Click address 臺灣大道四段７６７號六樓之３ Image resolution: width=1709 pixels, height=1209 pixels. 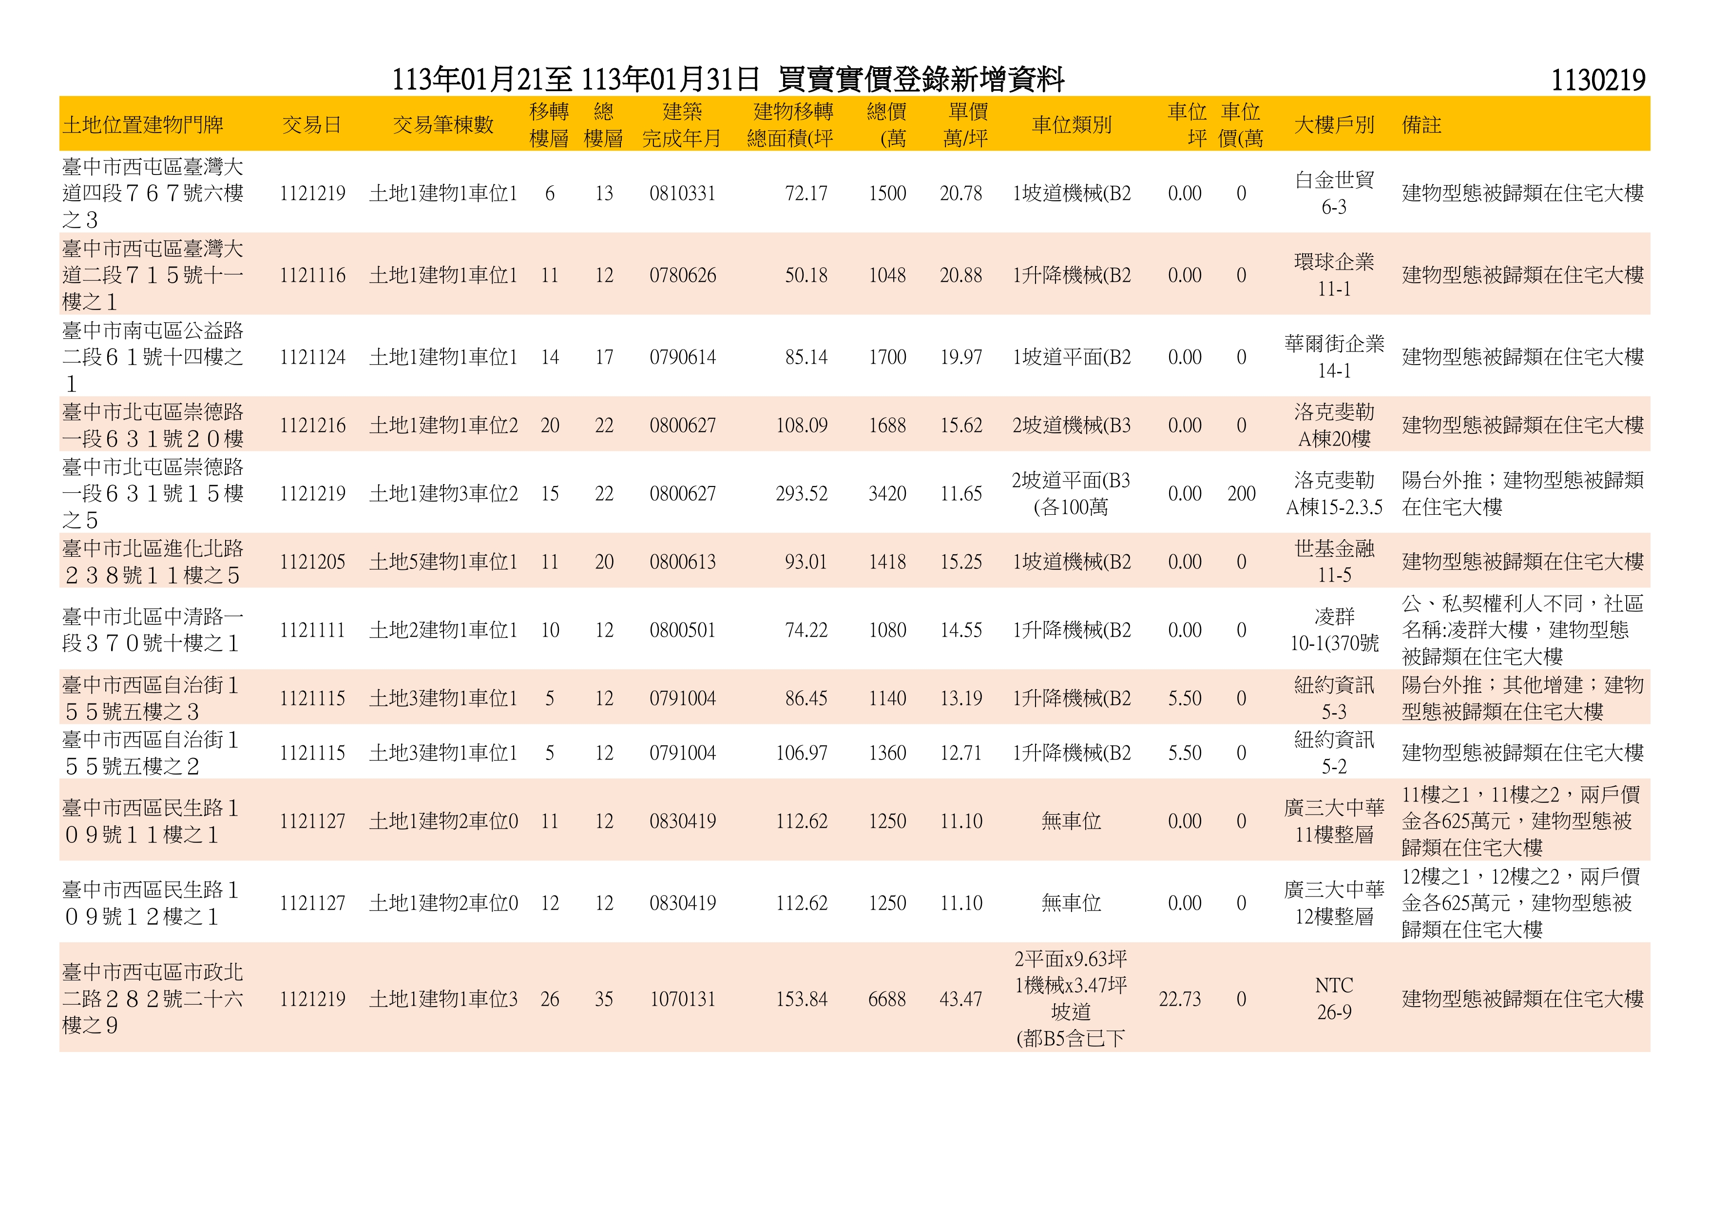click(153, 193)
